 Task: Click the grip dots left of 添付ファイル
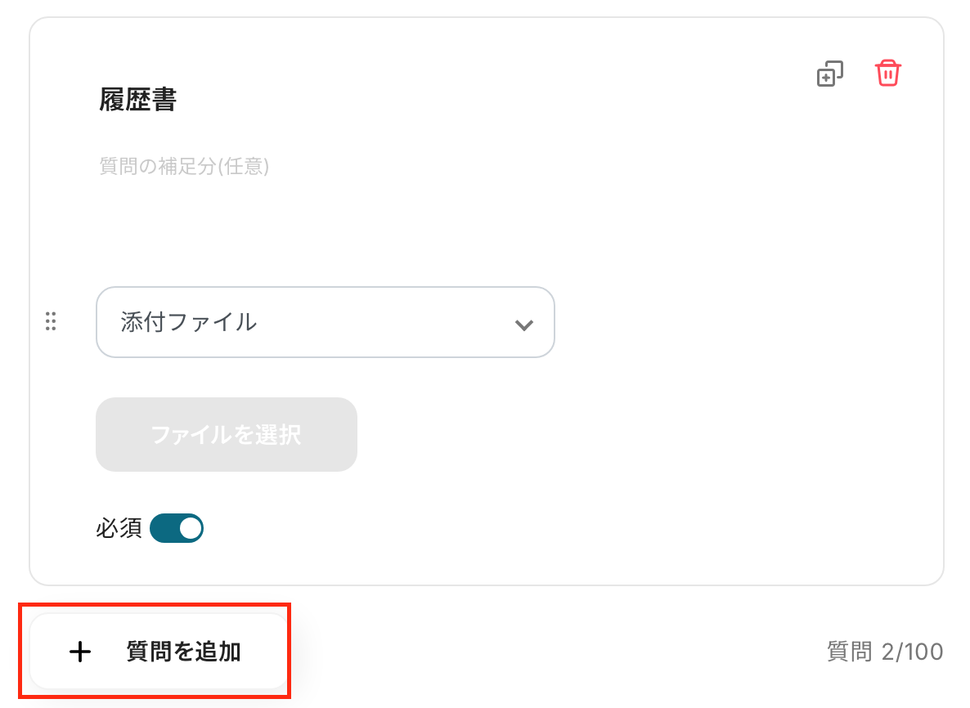[x=51, y=322]
